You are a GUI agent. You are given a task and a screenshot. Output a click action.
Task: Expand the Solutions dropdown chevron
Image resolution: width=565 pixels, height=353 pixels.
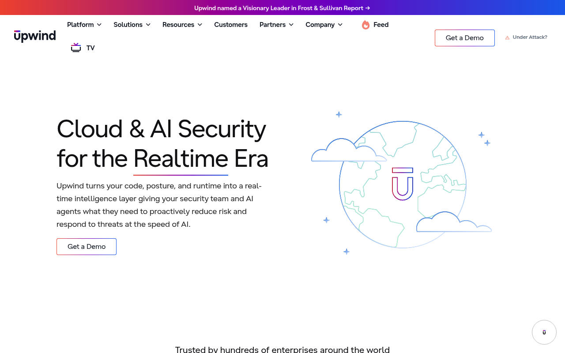point(148,25)
